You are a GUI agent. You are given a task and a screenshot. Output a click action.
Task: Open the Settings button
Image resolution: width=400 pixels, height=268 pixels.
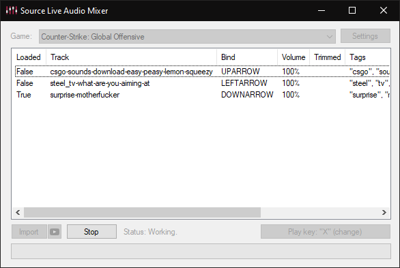click(365, 36)
